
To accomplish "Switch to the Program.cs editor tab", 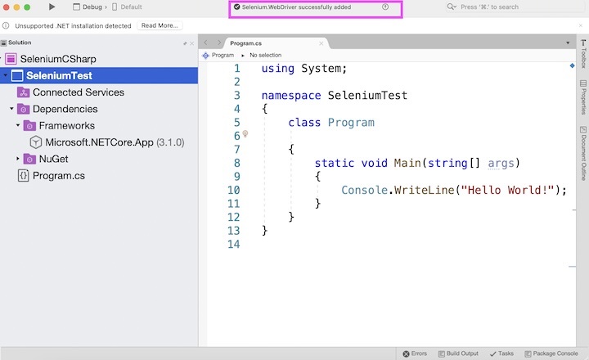I will pyautogui.click(x=246, y=43).
